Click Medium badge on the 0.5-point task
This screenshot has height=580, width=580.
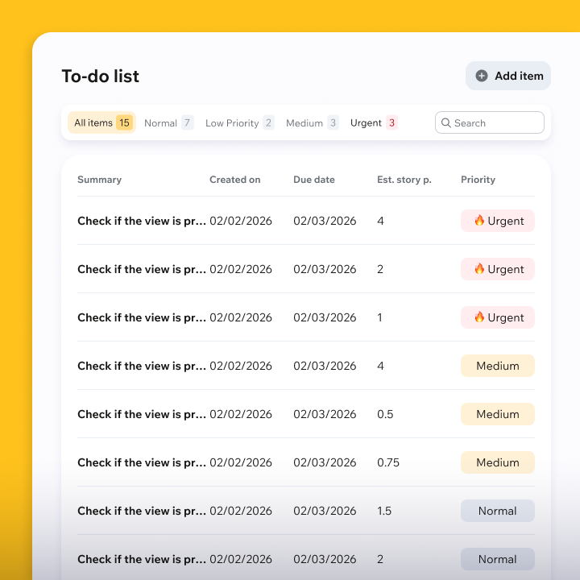pos(497,414)
